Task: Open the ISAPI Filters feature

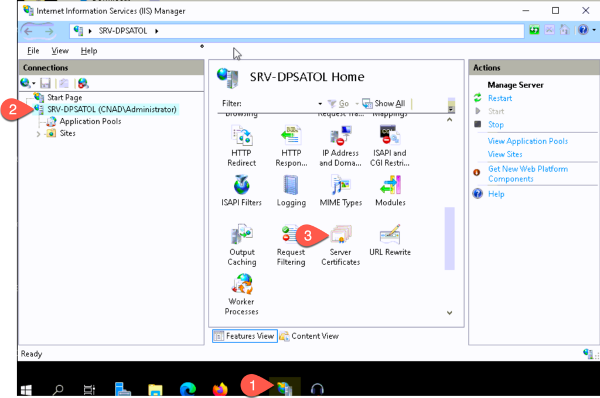Action: (241, 188)
